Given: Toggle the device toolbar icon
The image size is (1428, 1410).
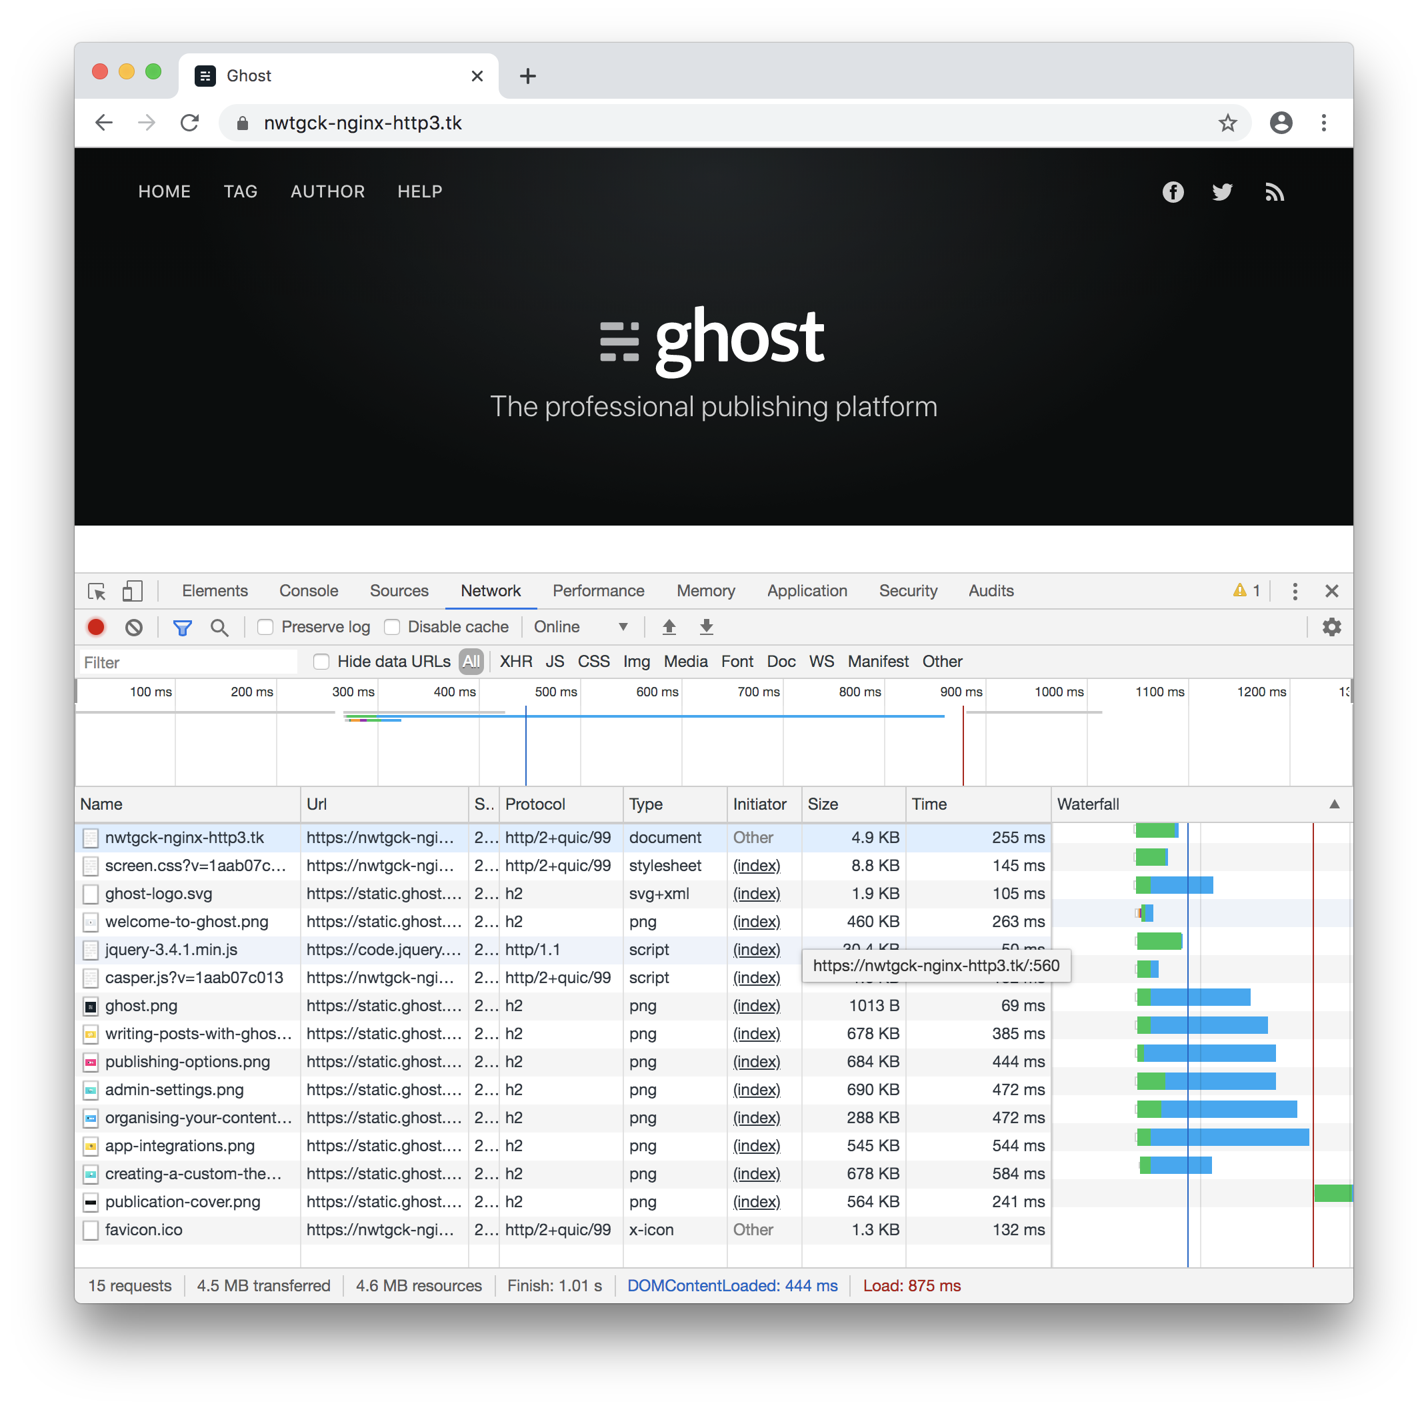Looking at the screenshot, I should click(132, 591).
